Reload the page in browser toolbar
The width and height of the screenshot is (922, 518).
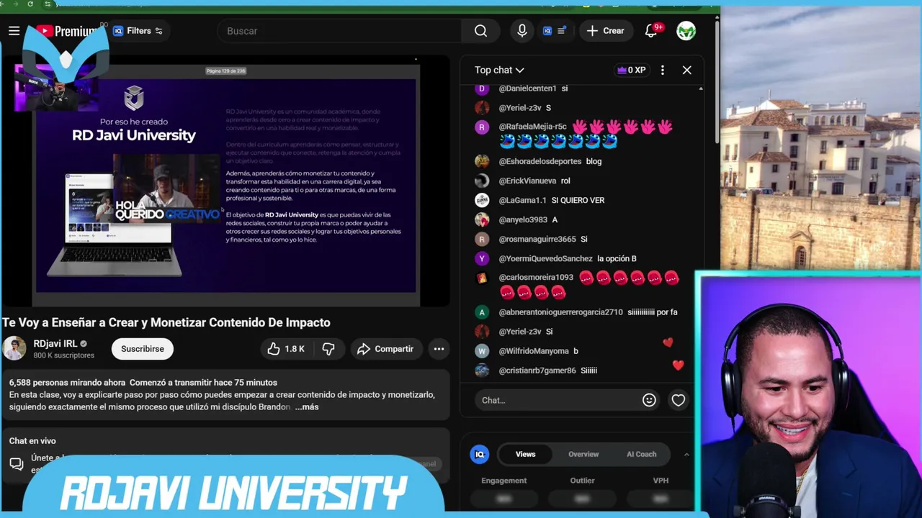(x=30, y=4)
